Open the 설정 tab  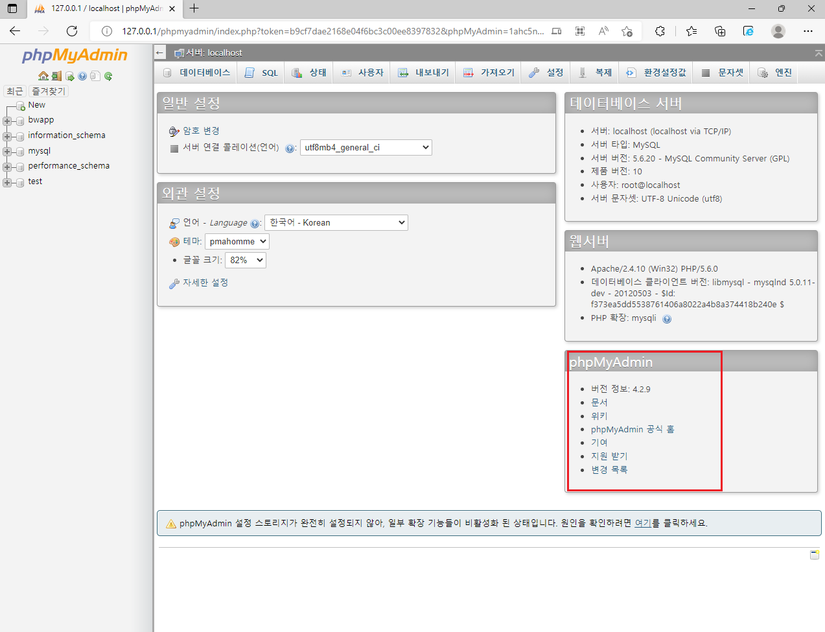(x=546, y=73)
